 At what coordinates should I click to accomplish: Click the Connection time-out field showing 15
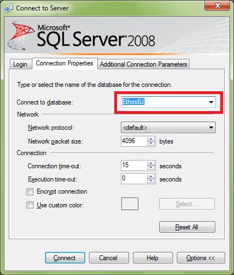click(133, 166)
